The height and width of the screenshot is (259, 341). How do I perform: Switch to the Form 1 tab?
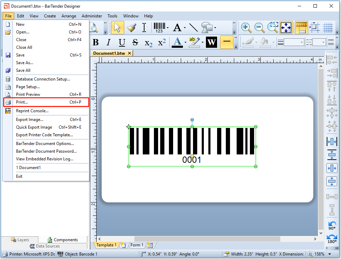click(x=137, y=245)
